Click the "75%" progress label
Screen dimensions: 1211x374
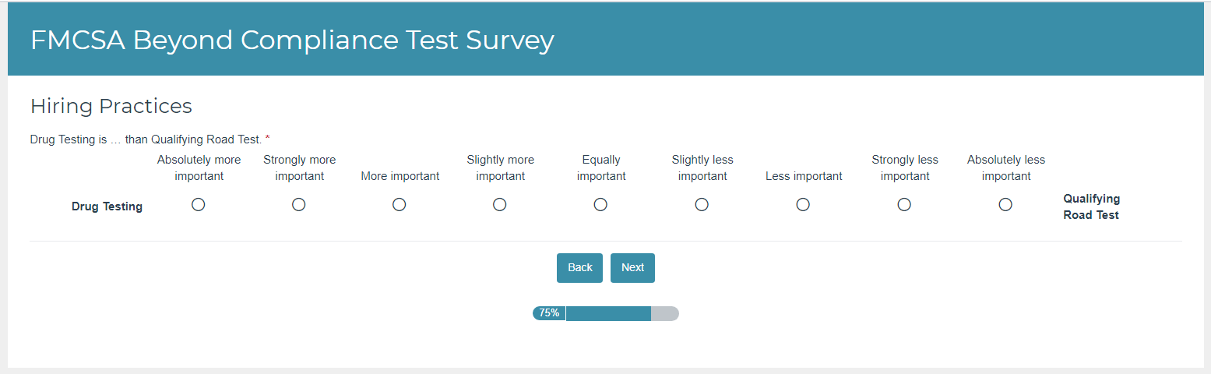(549, 313)
